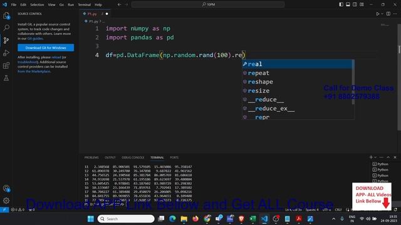Open the Manage gear icon
This screenshot has height=225, width=401.
(x=6, y=201)
